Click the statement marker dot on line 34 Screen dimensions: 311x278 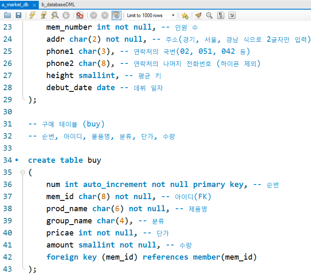pos(17,160)
